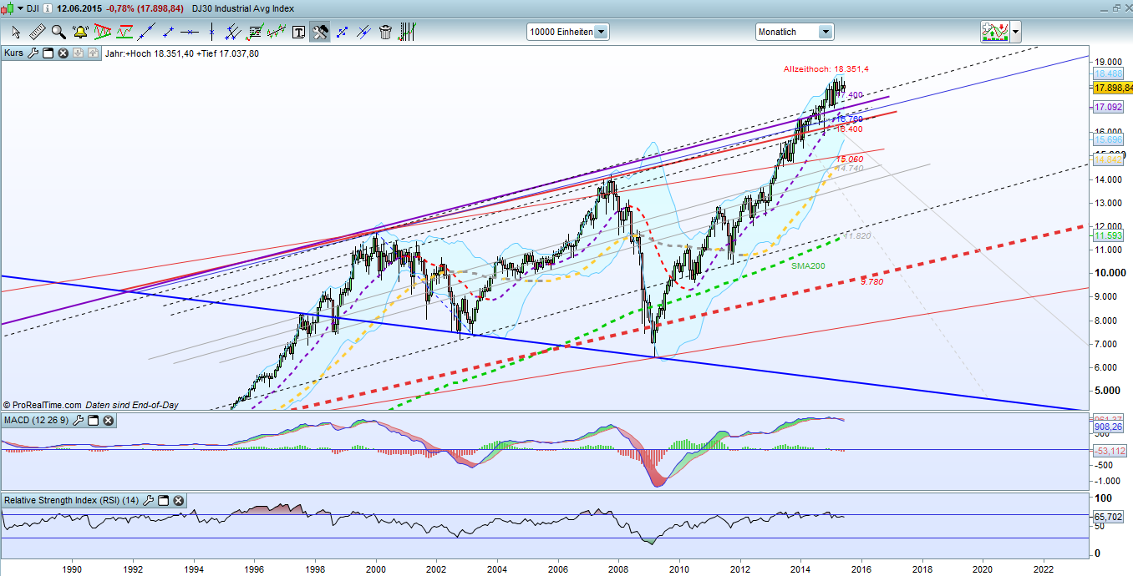Viewport: 1133px width, 576px height.
Task: Open the alarm bell alert tool
Action: point(81,33)
